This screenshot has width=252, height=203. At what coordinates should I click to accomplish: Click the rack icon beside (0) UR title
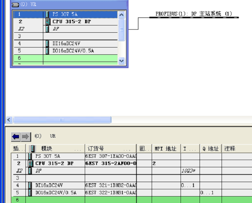pos(15,5)
